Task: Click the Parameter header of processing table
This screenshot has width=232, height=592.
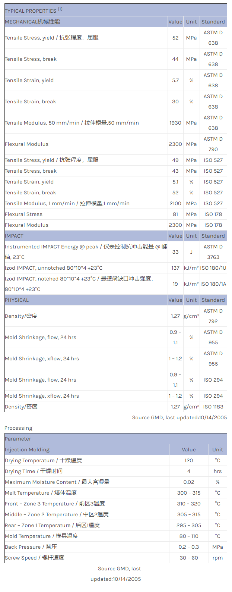Action: point(18,439)
